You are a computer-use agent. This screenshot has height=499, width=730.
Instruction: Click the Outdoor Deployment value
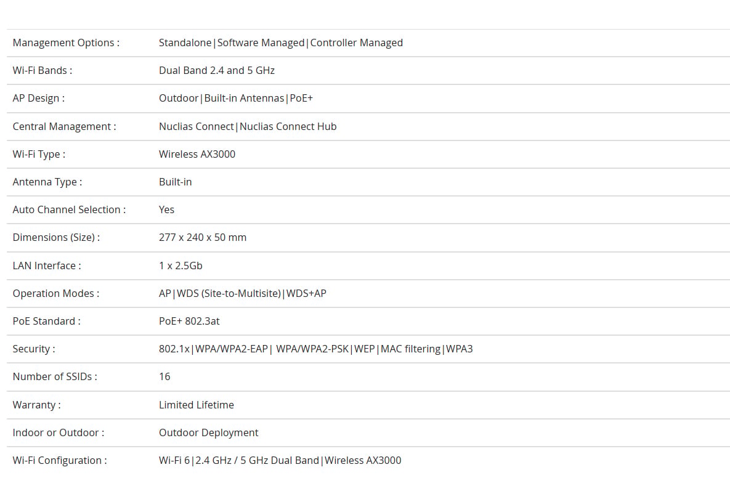(x=209, y=432)
